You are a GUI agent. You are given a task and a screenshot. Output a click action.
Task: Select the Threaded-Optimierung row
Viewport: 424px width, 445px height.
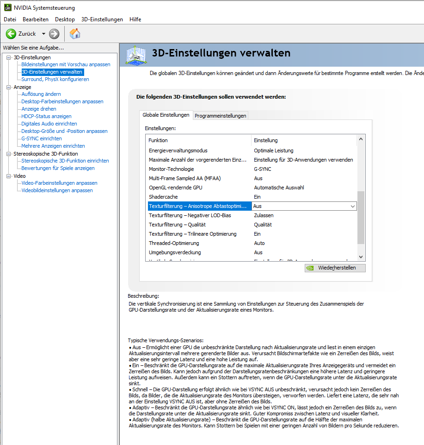click(x=252, y=243)
